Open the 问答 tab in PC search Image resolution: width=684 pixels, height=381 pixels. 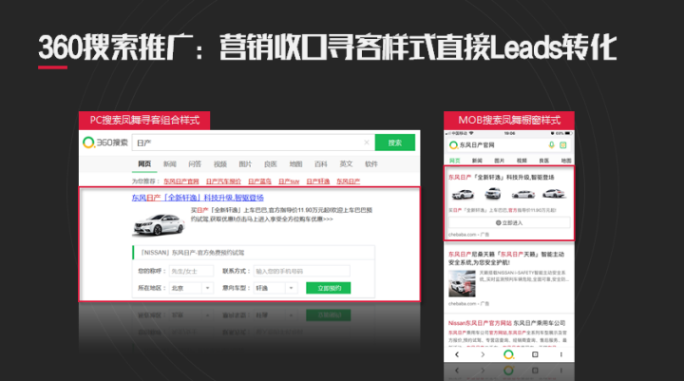195,164
